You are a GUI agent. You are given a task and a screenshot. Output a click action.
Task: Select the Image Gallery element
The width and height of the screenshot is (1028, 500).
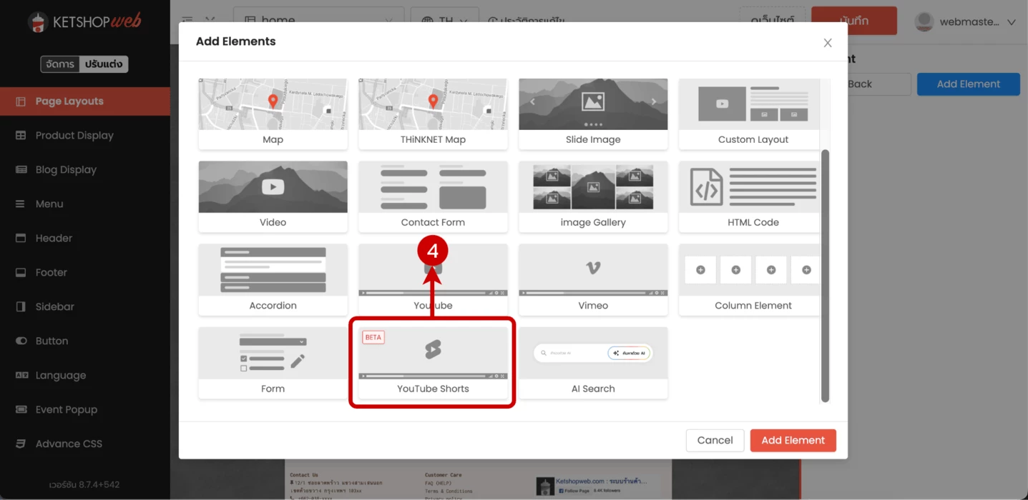[592, 196]
